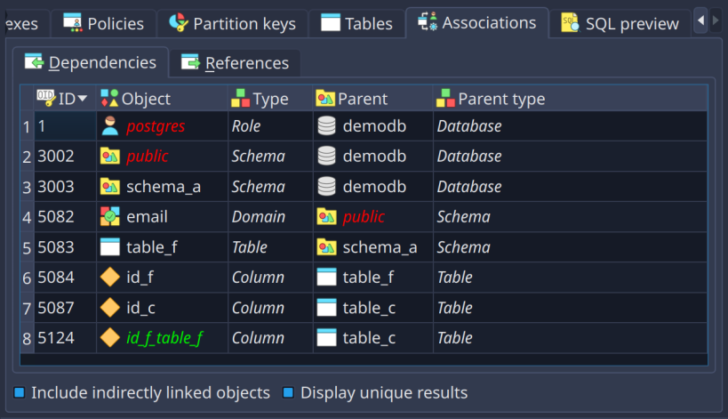Click the id_f_table_f column diamond icon

pyautogui.click(x=110, y=338)
